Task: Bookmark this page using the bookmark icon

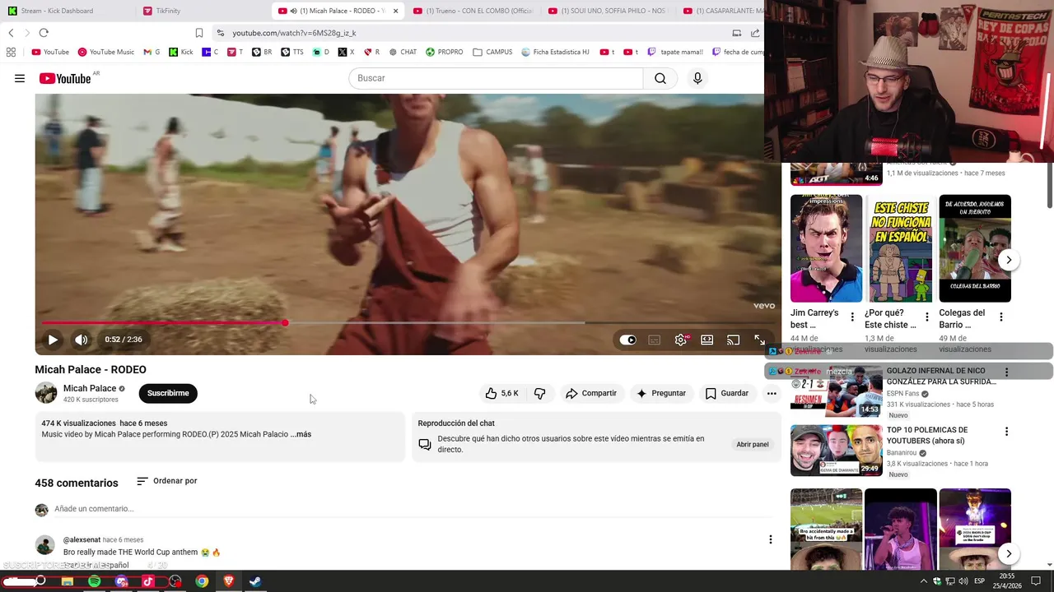Action: coord(199,33)
